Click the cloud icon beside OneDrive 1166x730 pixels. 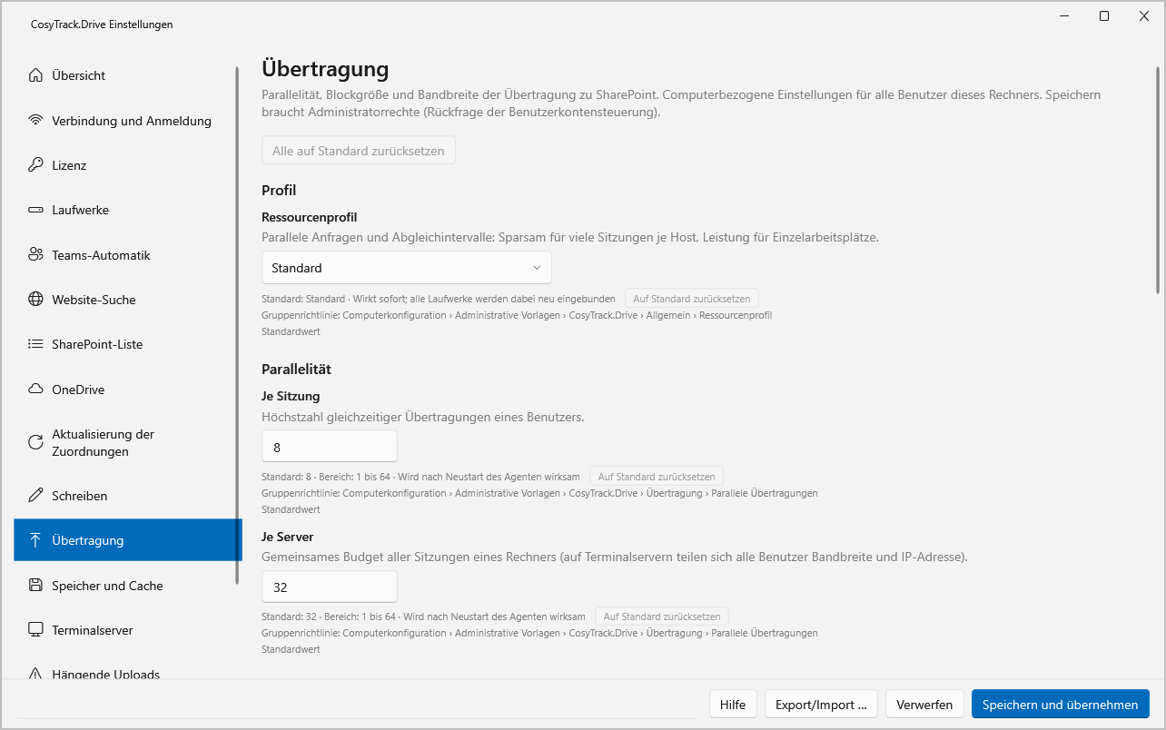tap(35, 390)
